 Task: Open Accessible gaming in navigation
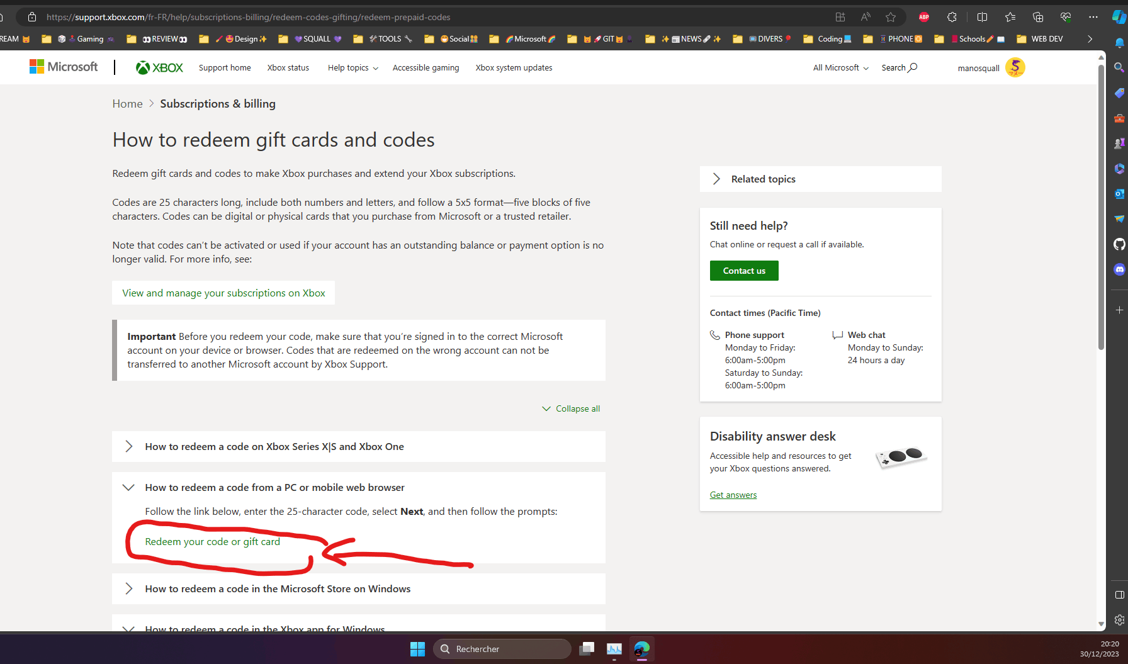click(x=426, y=68)
